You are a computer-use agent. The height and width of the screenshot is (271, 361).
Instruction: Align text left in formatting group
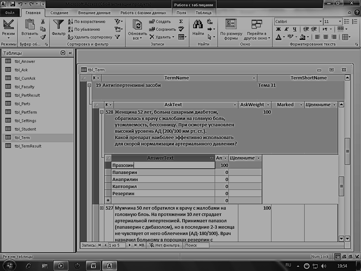(318, 37)
